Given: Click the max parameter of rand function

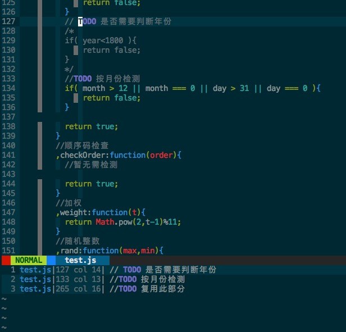Looking at the screenshot, I should 130,251.
